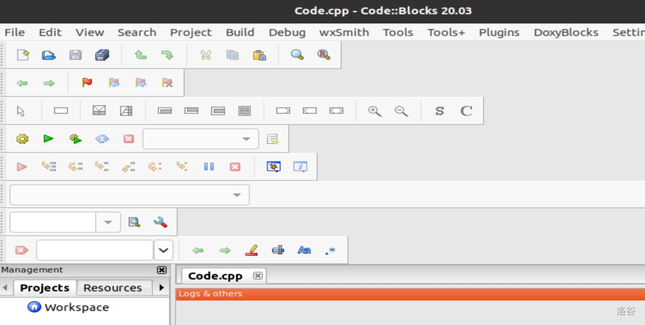Toggle highlight of search occurrences
The width and height of the screenshot is (645, 325).
[251, 250]
